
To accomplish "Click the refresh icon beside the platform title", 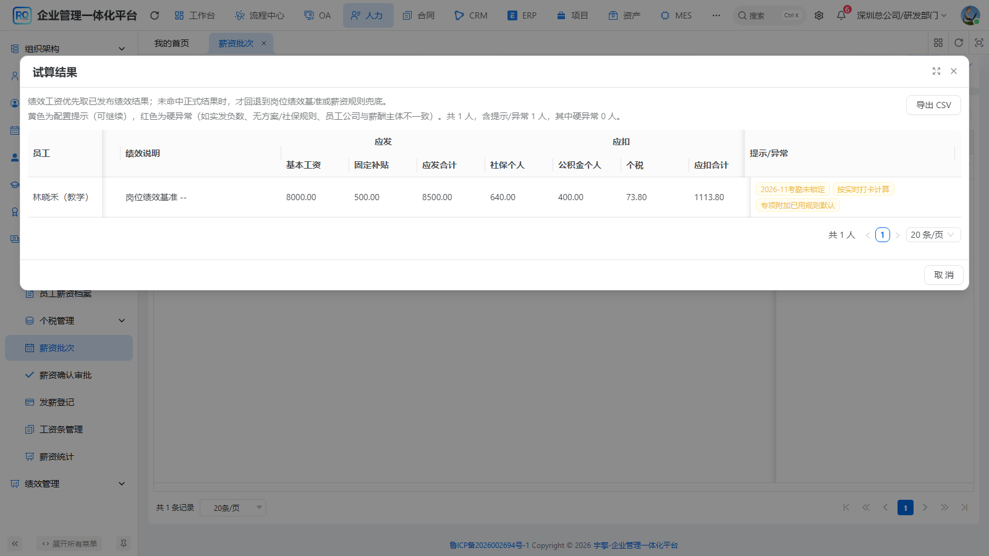I will click(155, 15).
